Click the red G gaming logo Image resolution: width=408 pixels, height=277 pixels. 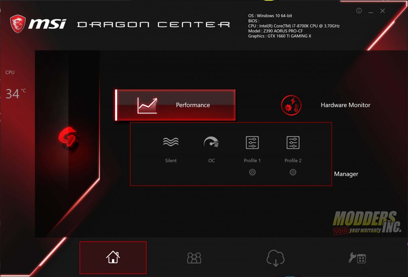point(68,137)
